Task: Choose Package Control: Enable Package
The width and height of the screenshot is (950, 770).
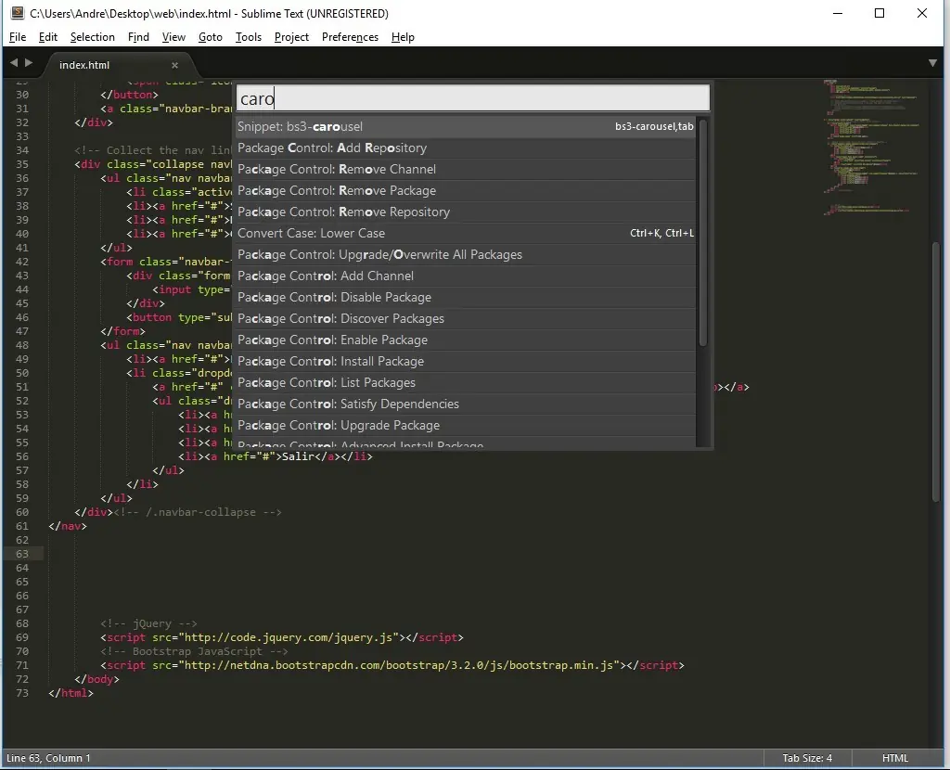Action: click(466, 340)
